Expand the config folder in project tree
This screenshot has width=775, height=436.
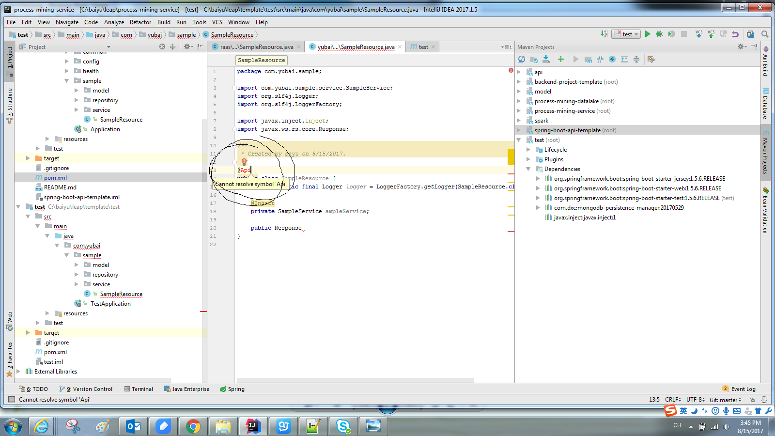click(x=67, y=62)
